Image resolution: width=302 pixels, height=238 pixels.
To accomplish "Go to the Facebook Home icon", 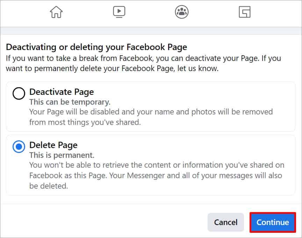I will 56,12.
